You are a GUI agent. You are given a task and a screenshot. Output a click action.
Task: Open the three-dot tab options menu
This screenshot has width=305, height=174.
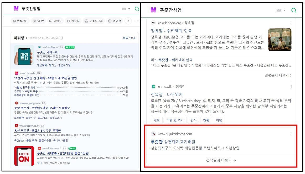point(137,21)
